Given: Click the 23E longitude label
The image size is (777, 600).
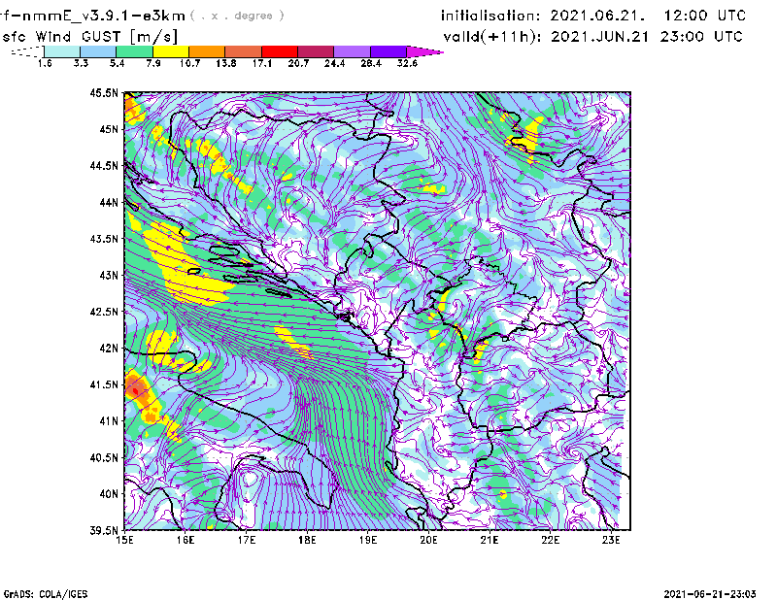Looking at the screenshot, I should tap(611, 540).
